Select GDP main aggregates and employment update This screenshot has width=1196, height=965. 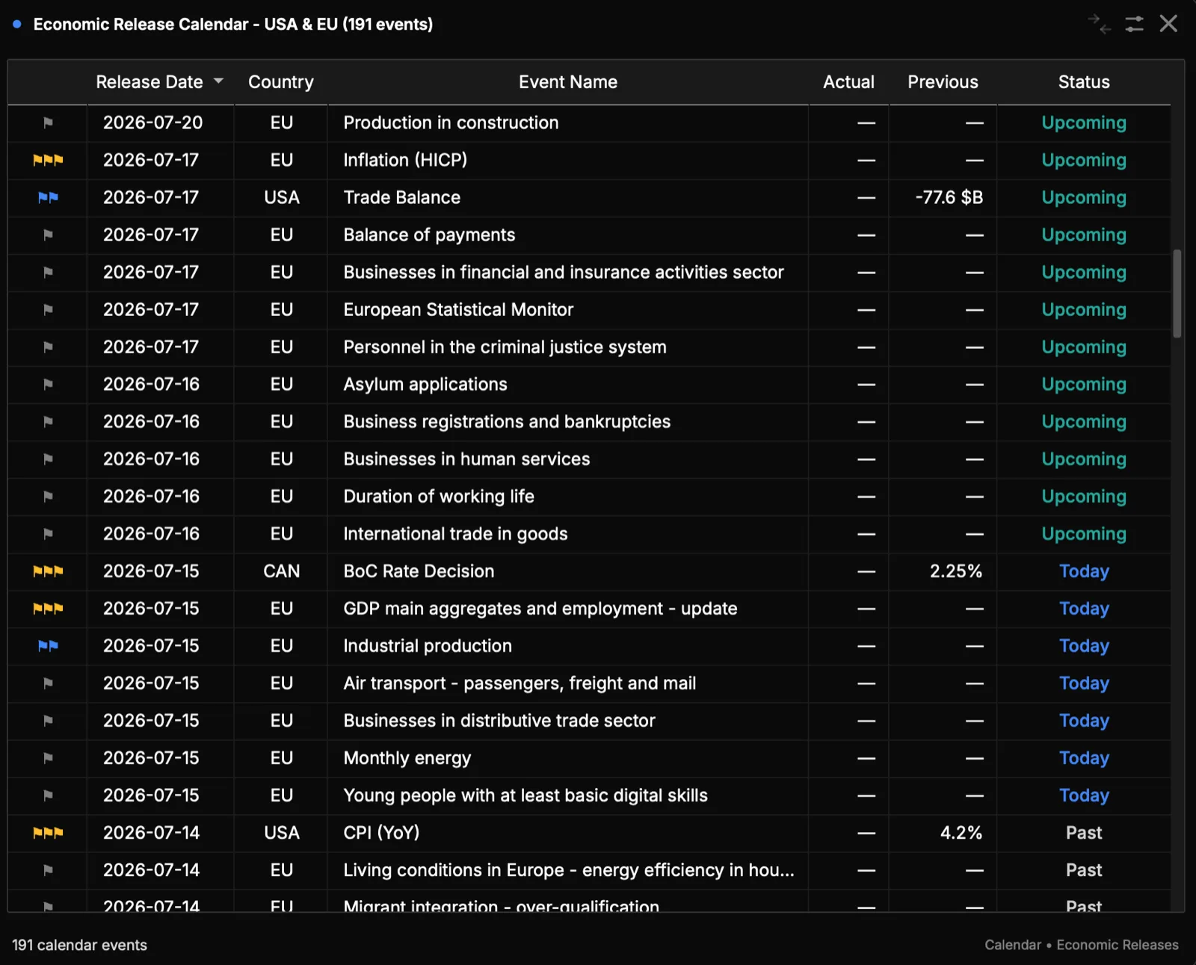tap(540, 609)
